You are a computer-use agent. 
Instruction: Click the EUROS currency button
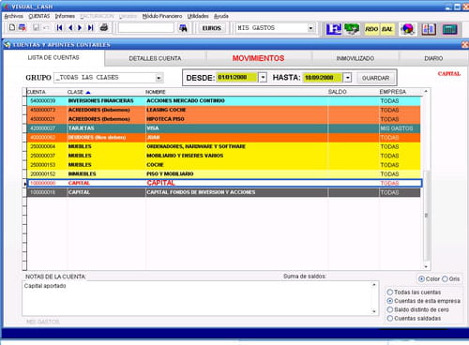pos(212,28)
